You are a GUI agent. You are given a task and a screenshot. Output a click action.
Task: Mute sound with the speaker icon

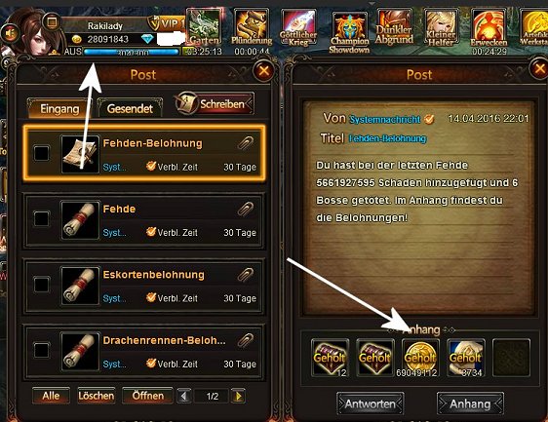pyautogui.click(x=10, y=34)
